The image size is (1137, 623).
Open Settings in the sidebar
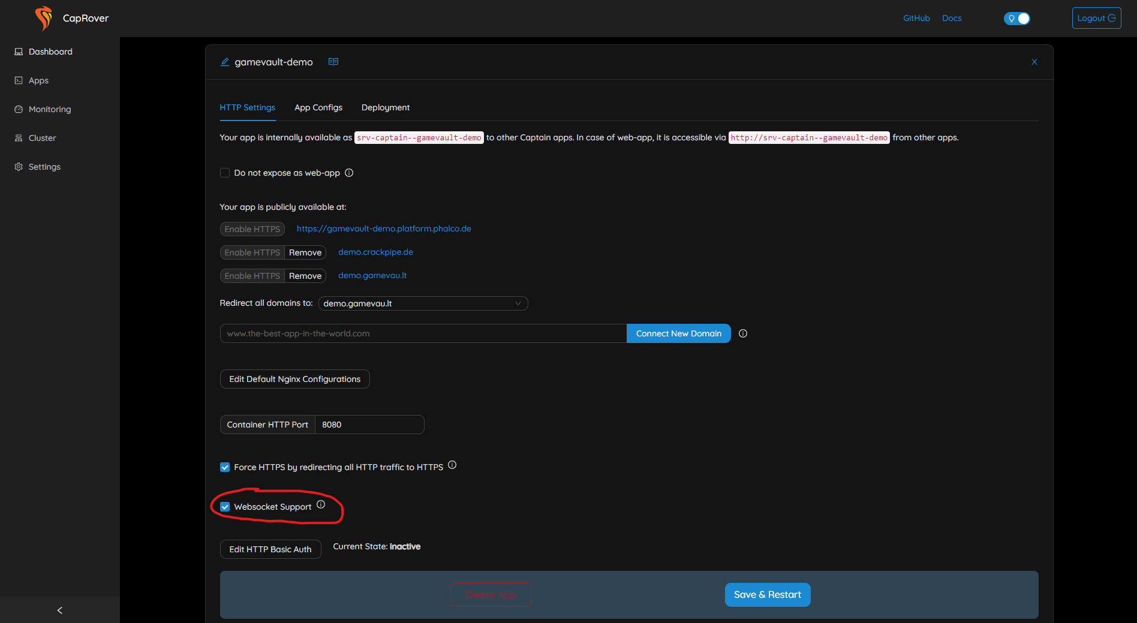44,167
